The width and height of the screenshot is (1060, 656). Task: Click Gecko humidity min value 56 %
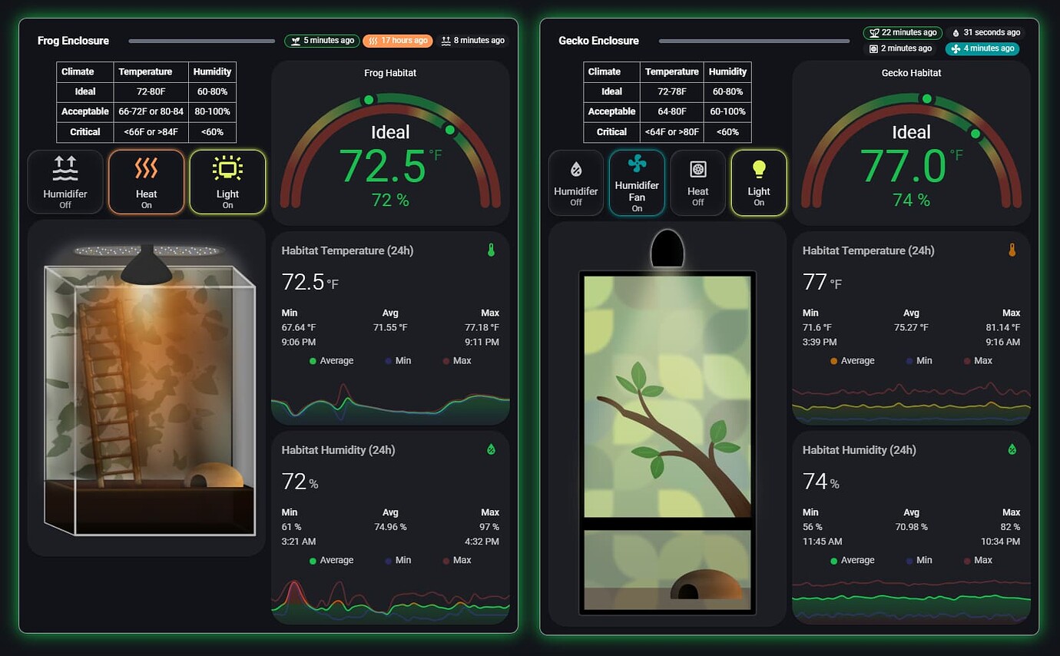point(813,527)
